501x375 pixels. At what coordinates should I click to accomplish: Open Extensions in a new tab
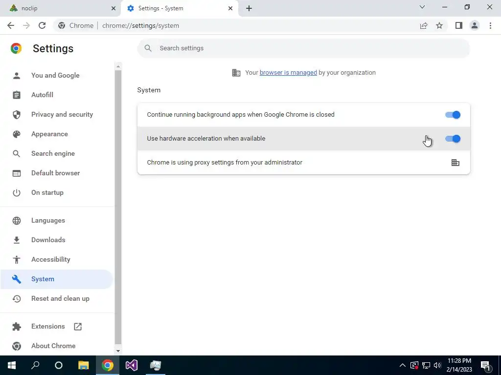tap(57, 327)
